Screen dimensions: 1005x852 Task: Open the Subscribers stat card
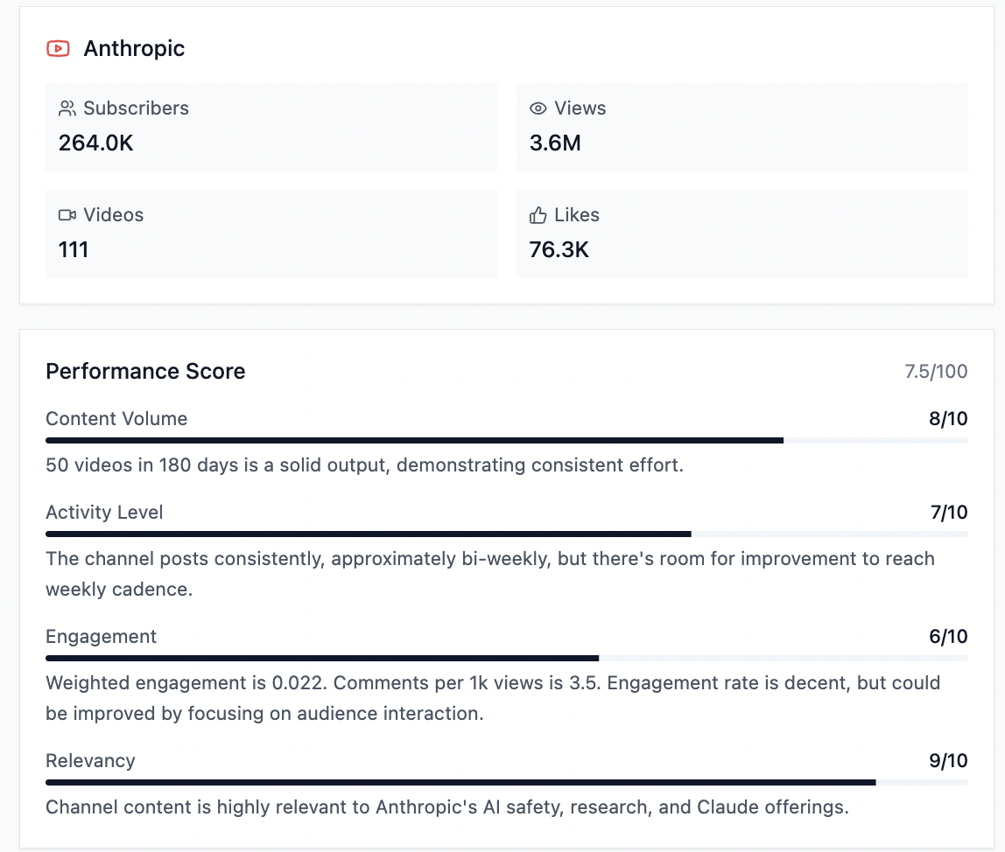click(271, 127)
